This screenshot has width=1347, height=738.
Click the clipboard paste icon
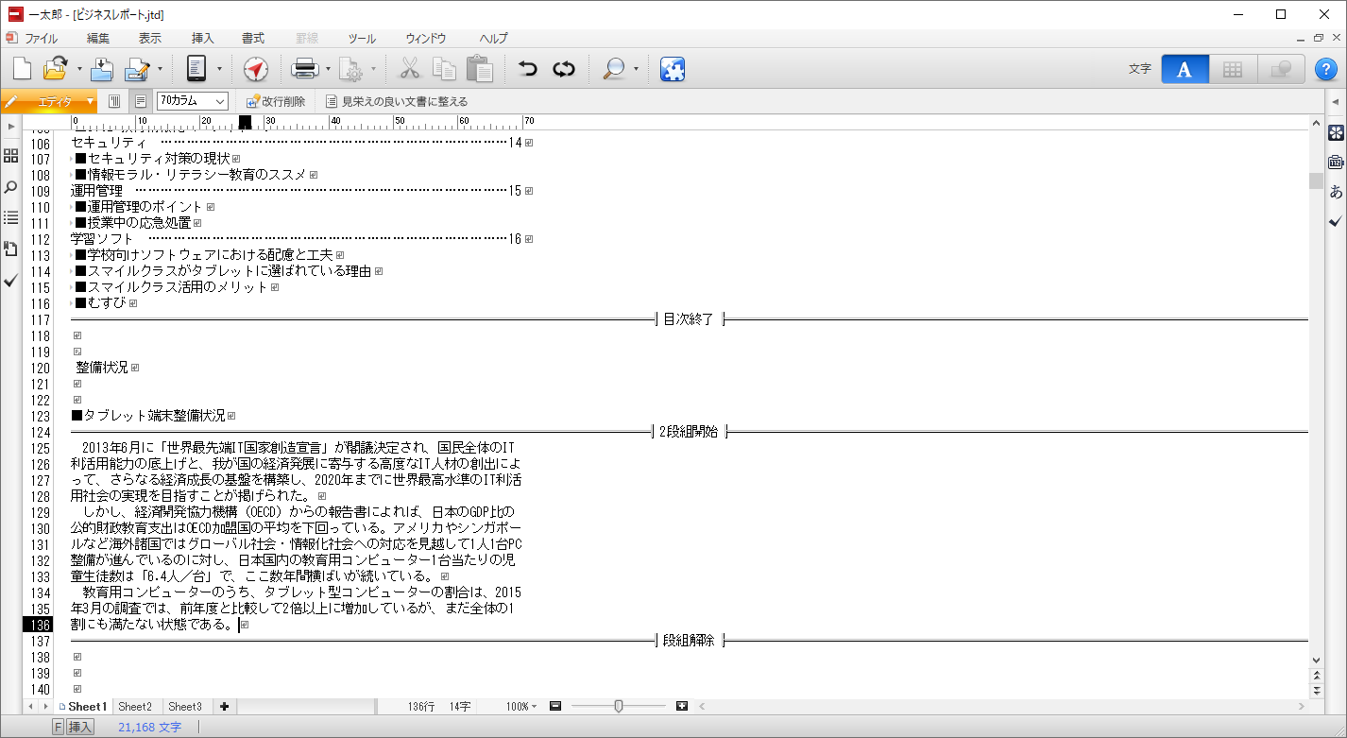[480, 69]
